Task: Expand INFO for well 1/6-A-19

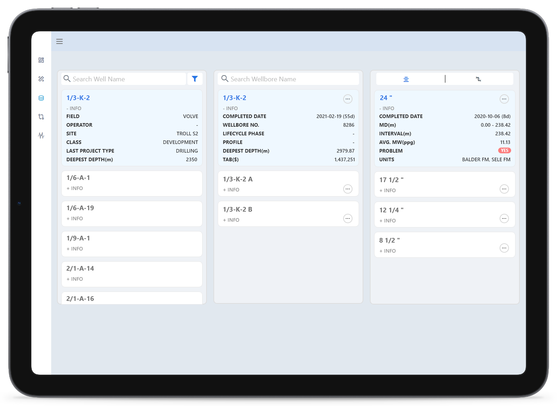Action: [x=75, y=218]
